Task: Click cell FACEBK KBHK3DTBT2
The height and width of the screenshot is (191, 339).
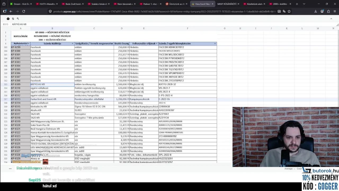Action: (188, 47)
